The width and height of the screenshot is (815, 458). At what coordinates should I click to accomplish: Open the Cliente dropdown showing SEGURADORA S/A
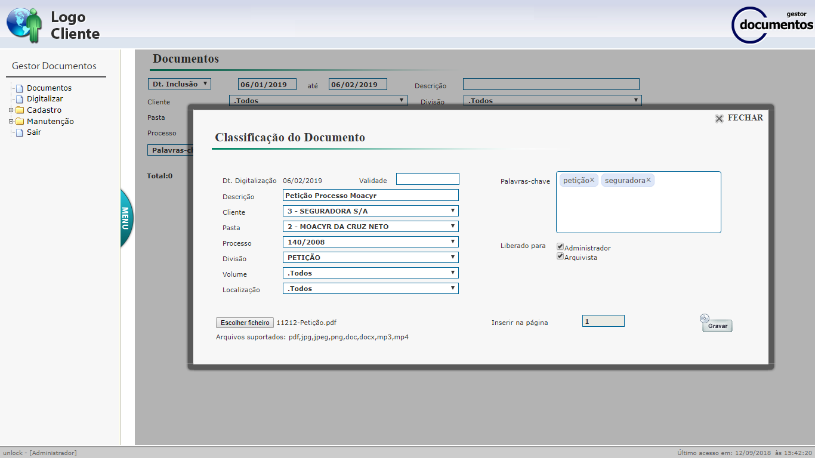tap(371, 211)
